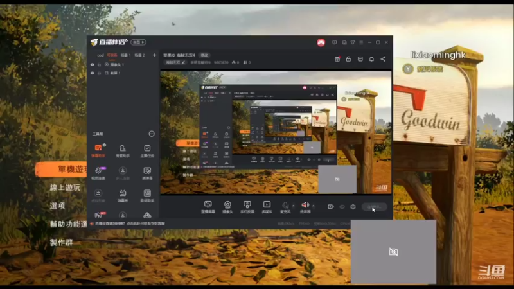The width and height of the screenshot is (514, 289).
Task: Select 製作群 in game menu
Action: [61, 243]
